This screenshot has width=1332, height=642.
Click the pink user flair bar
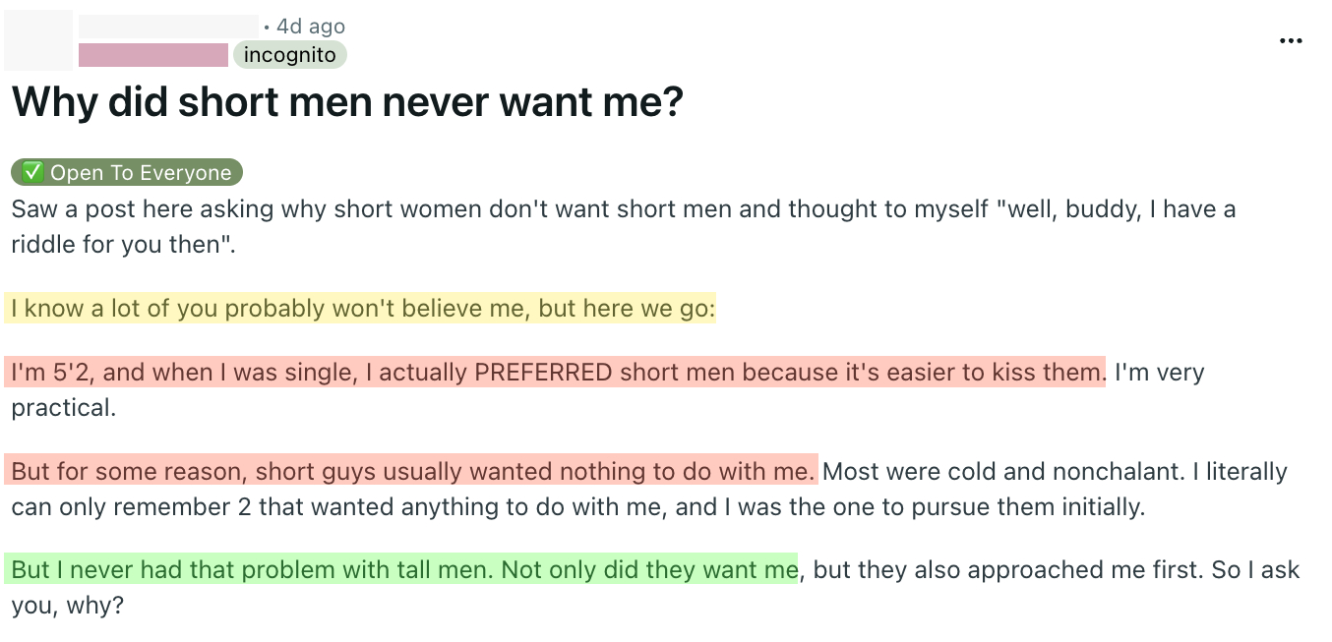pos(152,55)
